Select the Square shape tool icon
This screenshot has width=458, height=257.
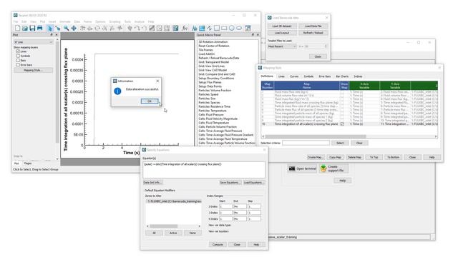tap(217, 29)
